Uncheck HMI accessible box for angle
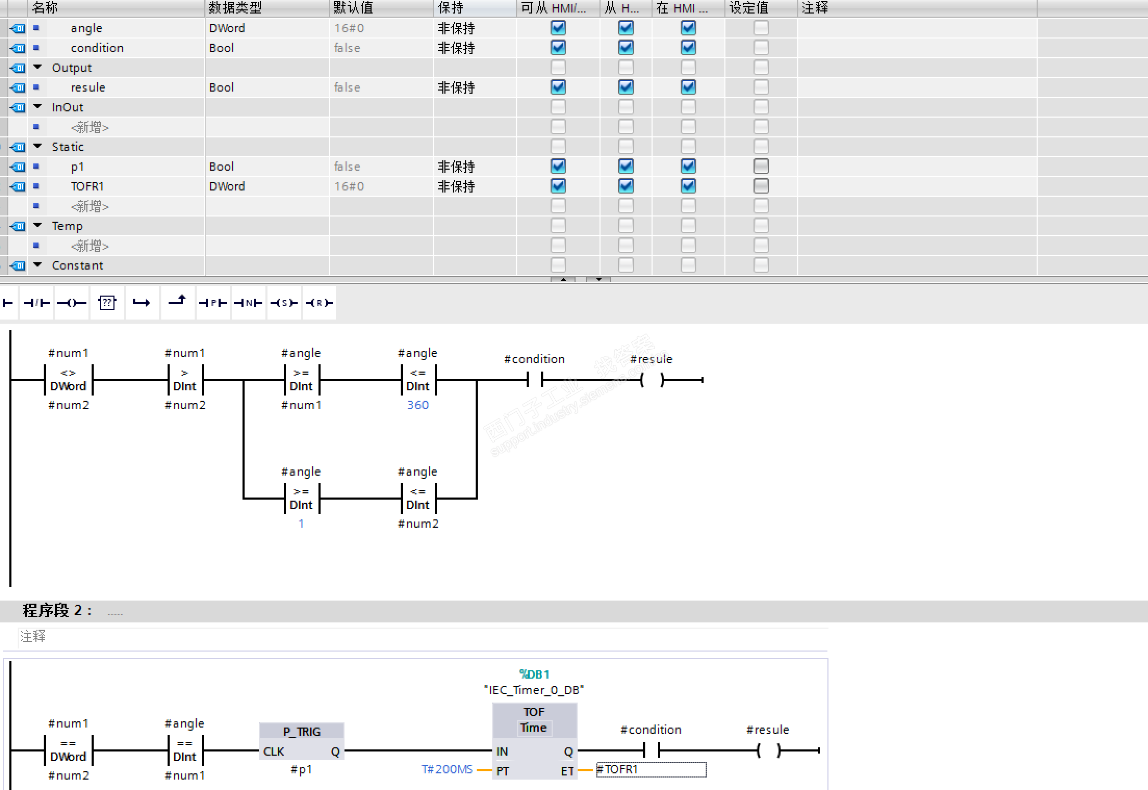 pyautogui.click(x=558, y=28)
